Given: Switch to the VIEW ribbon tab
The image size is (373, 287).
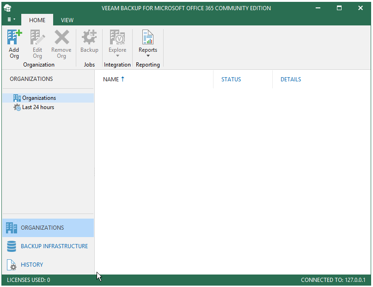Looking at the screenshot, I should (x=67, y=20).
